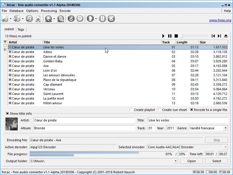
Task: Click the clear joblist recycle bin icon
Action: [x=38, y=19]
